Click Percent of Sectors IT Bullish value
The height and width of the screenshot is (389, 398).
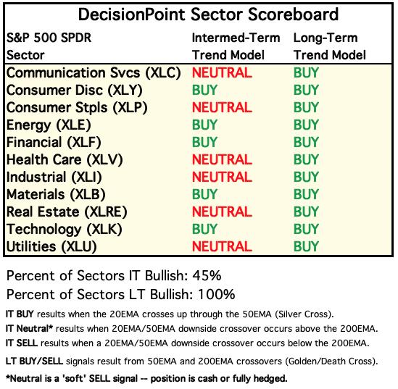[207, 275]
